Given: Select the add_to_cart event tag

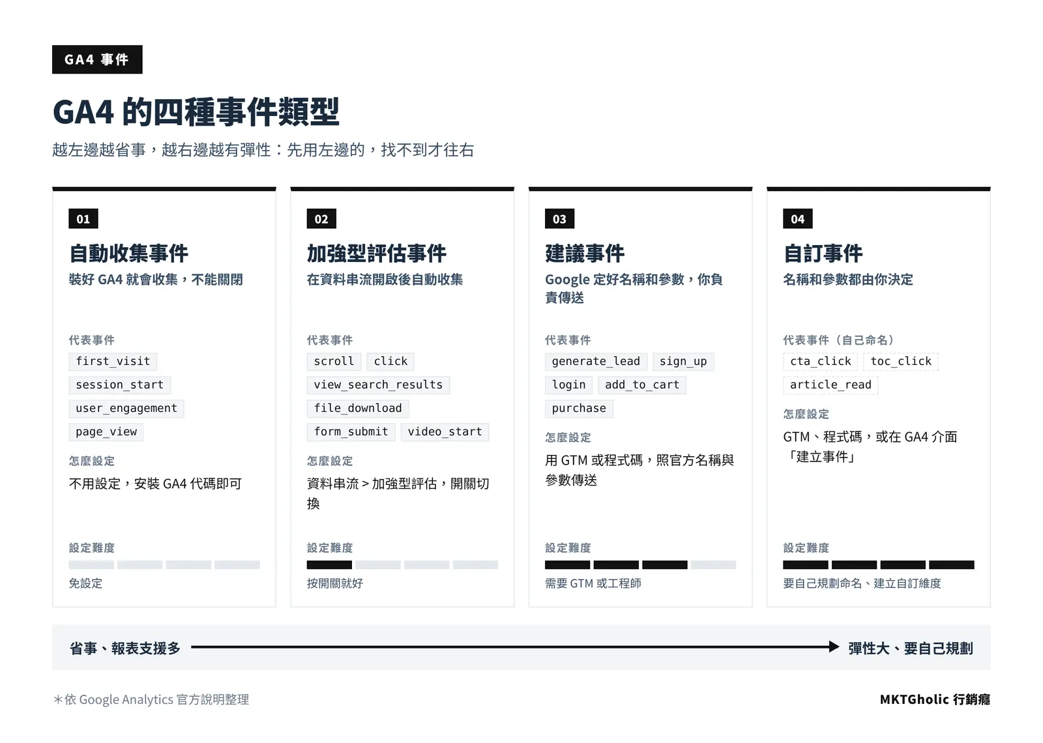Looking at the screenshot, I should (x=642, y=385).
